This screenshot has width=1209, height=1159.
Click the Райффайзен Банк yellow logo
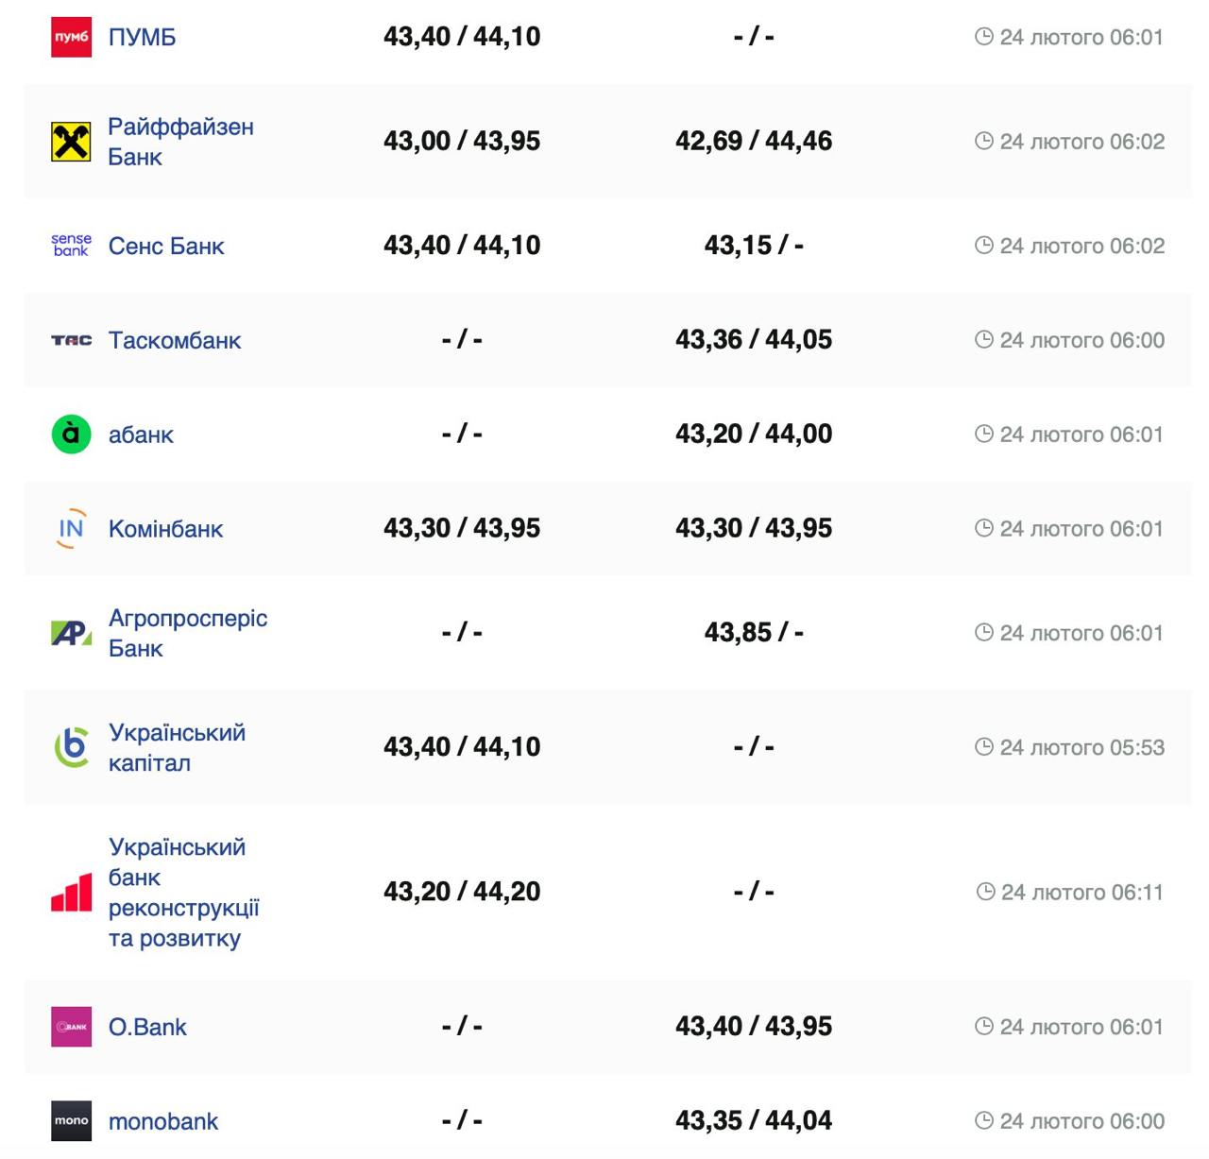coord(71,142)
